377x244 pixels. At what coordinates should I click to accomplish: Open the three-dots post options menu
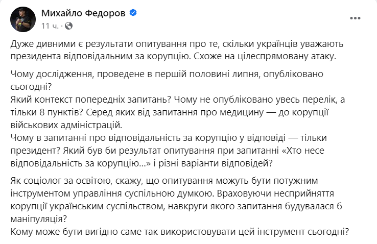point(355,18)
